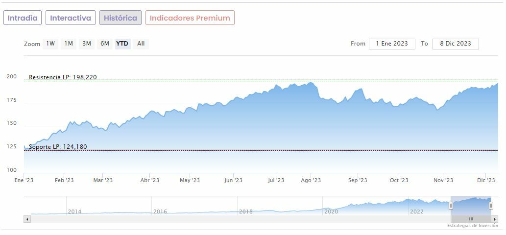
Task: Click the navigator scrollbar left arrow
Action: click(x=27, y=219)
